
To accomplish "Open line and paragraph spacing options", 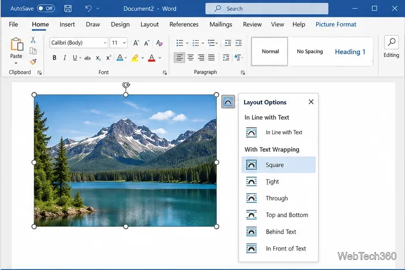I will (x=226, y=57).
